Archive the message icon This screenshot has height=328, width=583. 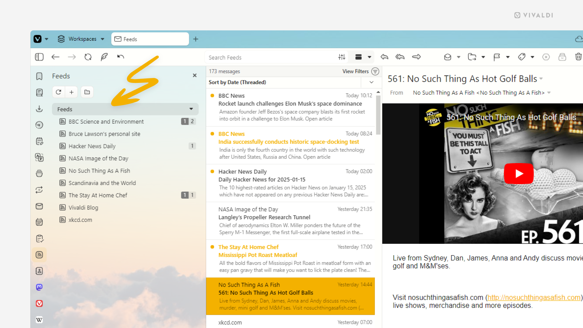(x=562, y=57)
